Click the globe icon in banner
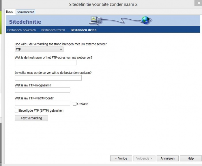This screenshot has width=202, height=166. click(146, 20)
